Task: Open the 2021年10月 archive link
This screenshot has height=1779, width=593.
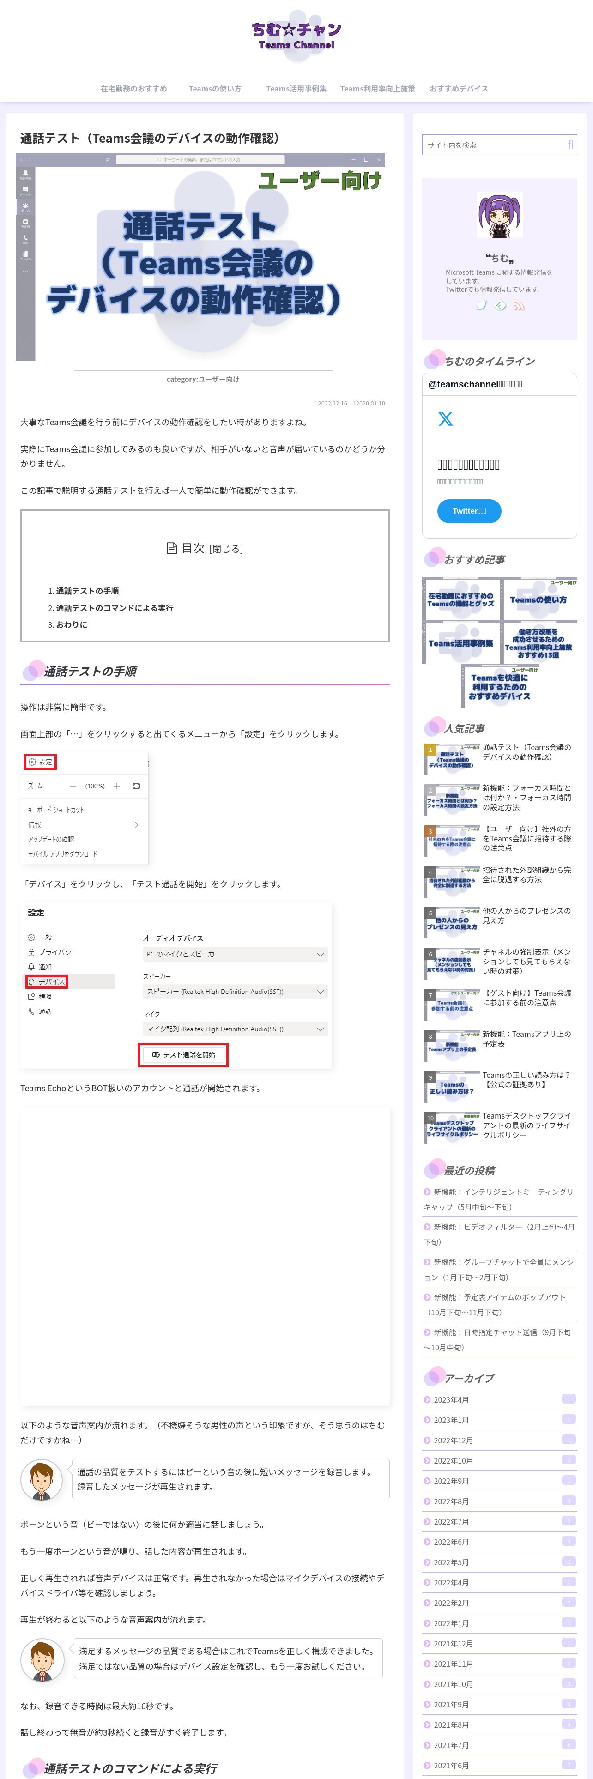Action: coord(500,1684)
